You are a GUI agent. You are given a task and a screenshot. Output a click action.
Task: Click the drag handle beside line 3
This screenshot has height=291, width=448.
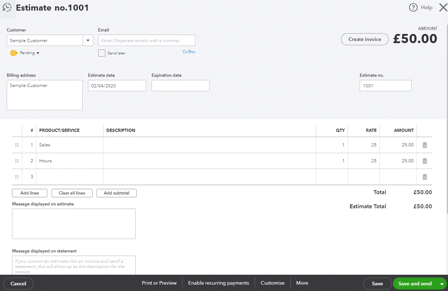tap(17, 177)
